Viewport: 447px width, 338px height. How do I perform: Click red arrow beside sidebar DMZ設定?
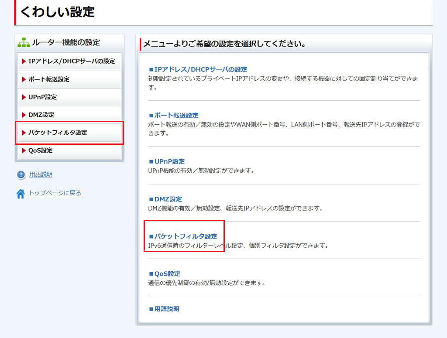point(24,115)
